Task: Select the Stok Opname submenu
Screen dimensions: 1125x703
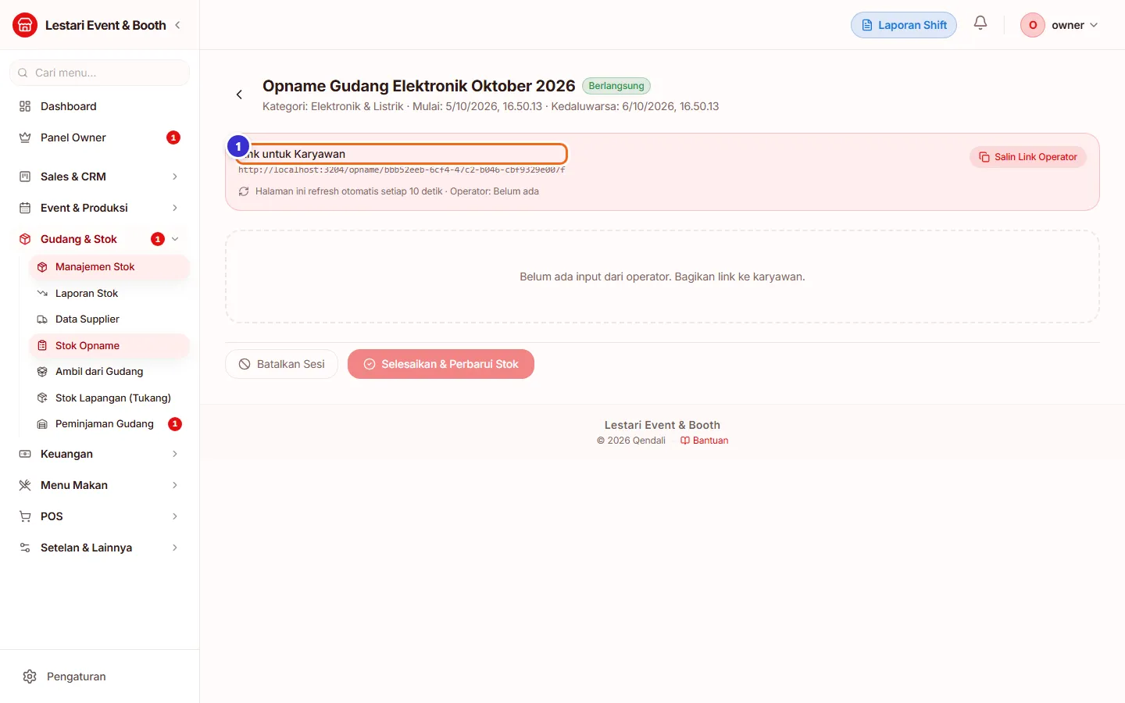Action: 109,346
